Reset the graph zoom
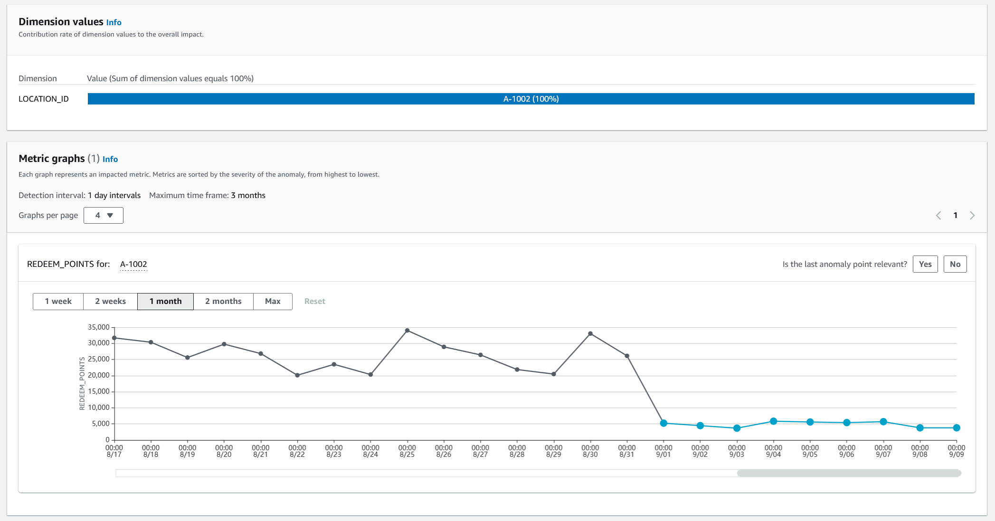 (314, 302)
